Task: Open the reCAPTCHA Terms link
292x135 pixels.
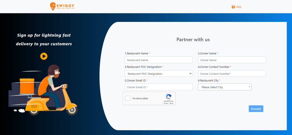Action: click(171, 103)
